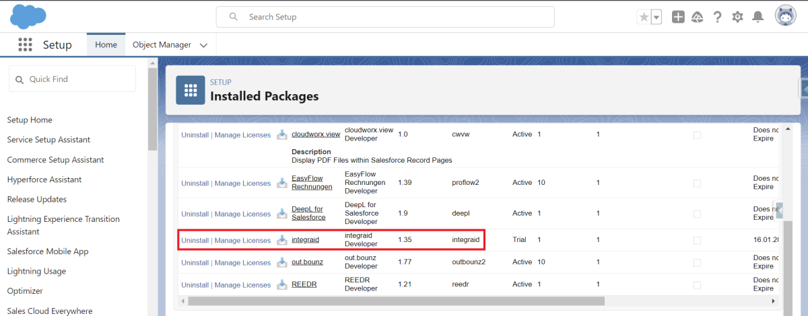This screenshot has height=316, width=808.
Task: Click the download icon for DeepL for Salesforce
Action: pos(282,214)
